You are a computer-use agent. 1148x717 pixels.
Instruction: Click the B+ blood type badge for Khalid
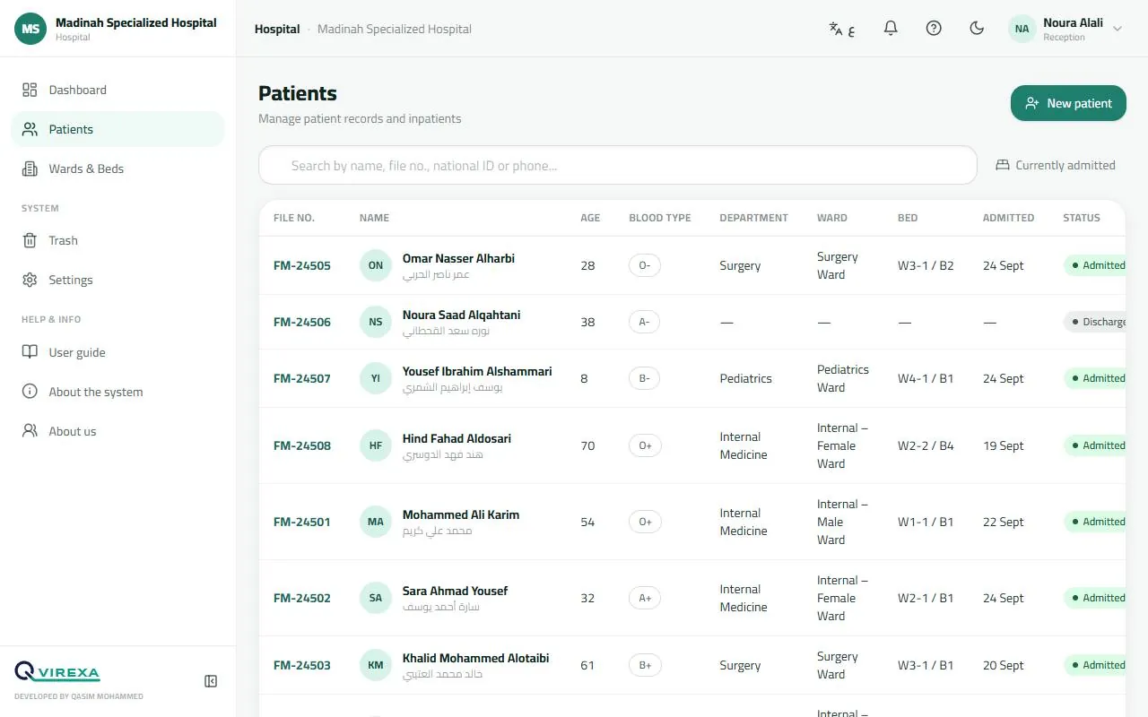645,665
